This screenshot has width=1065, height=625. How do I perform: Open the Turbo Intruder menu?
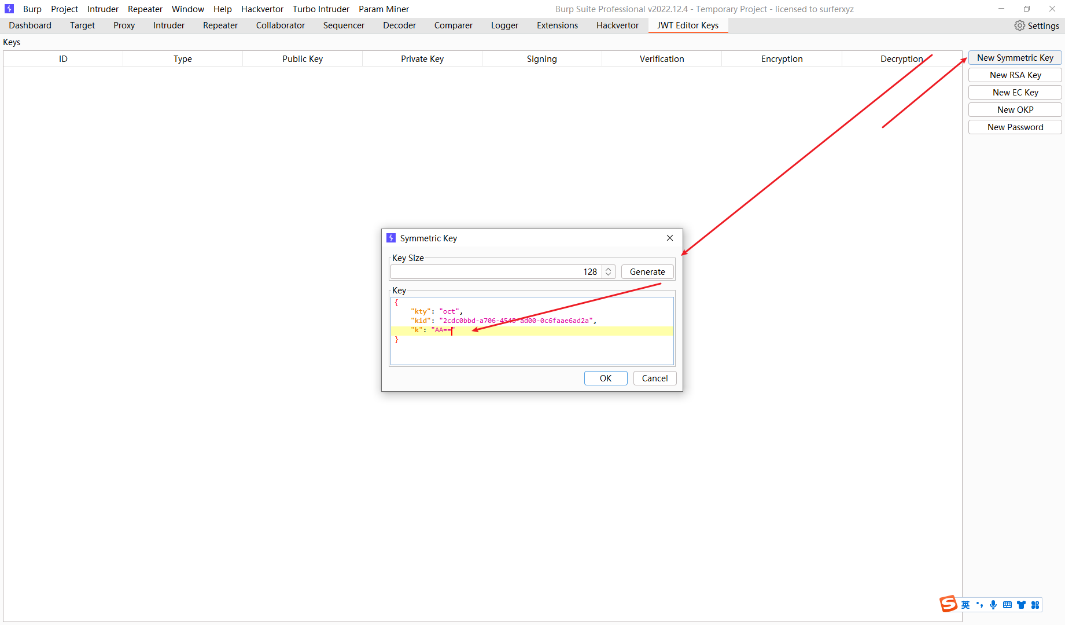pos(321,9)
